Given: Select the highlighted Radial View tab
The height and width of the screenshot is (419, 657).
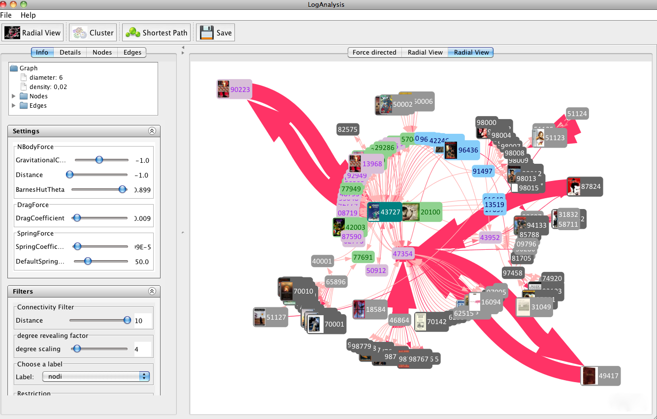Looking at the screenshot, I should [x=471, y=52].
